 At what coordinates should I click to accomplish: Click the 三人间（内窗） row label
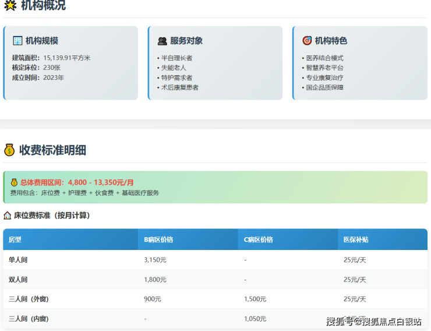click(29, 319)
